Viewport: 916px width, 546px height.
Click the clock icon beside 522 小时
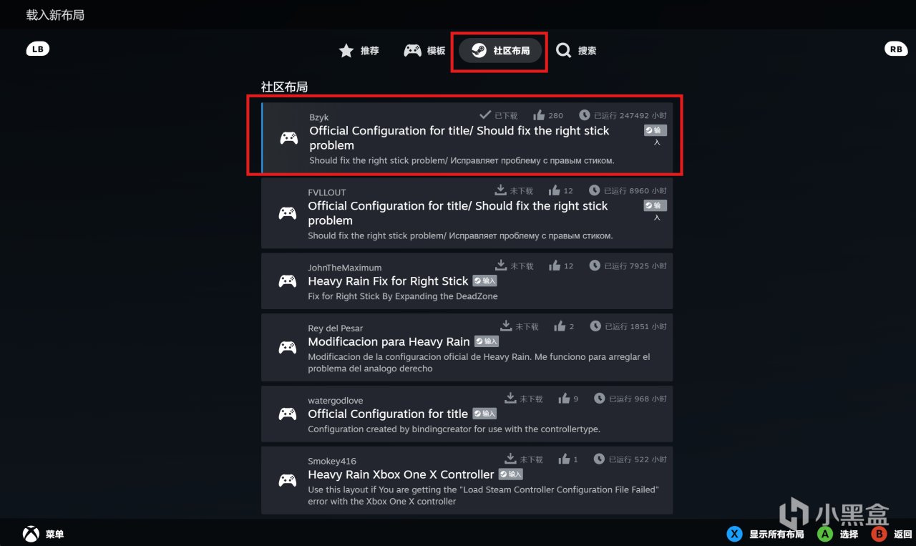tap(600, 459)
